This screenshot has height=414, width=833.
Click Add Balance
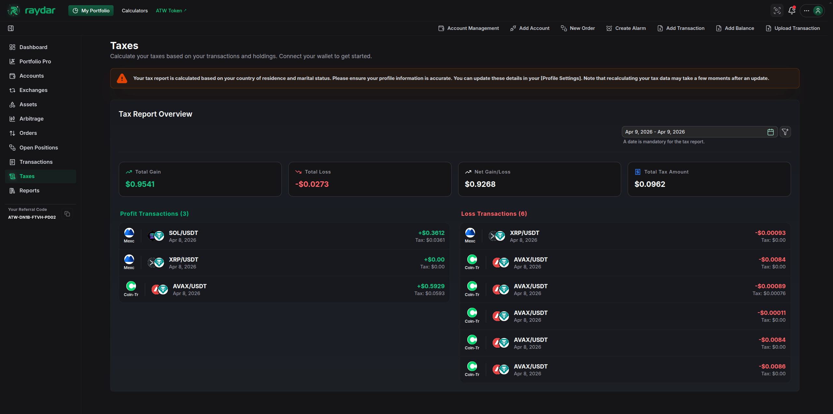point(735,28)
